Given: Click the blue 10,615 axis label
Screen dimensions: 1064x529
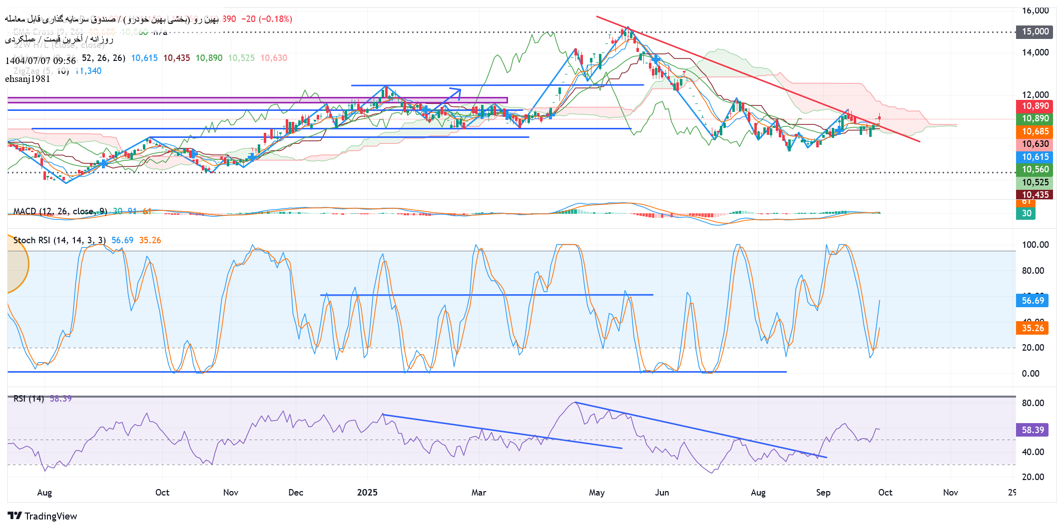Looking at the screenshot, I should 1035,157.
